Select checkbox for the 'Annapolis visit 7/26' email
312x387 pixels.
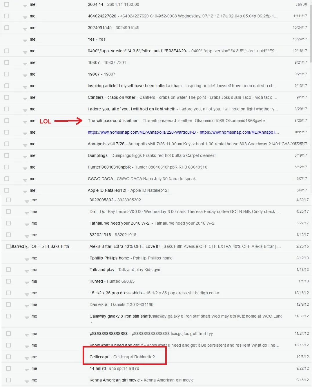[7, 144]
